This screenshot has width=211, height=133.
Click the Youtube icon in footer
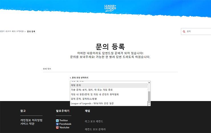57,128
